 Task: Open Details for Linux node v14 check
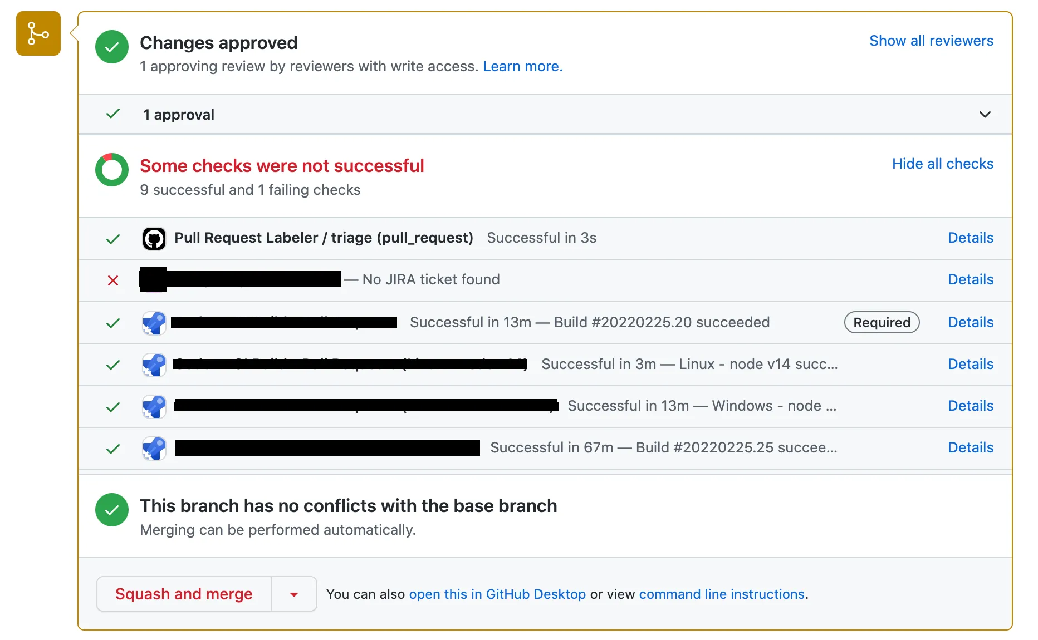[x=971, y=364]
